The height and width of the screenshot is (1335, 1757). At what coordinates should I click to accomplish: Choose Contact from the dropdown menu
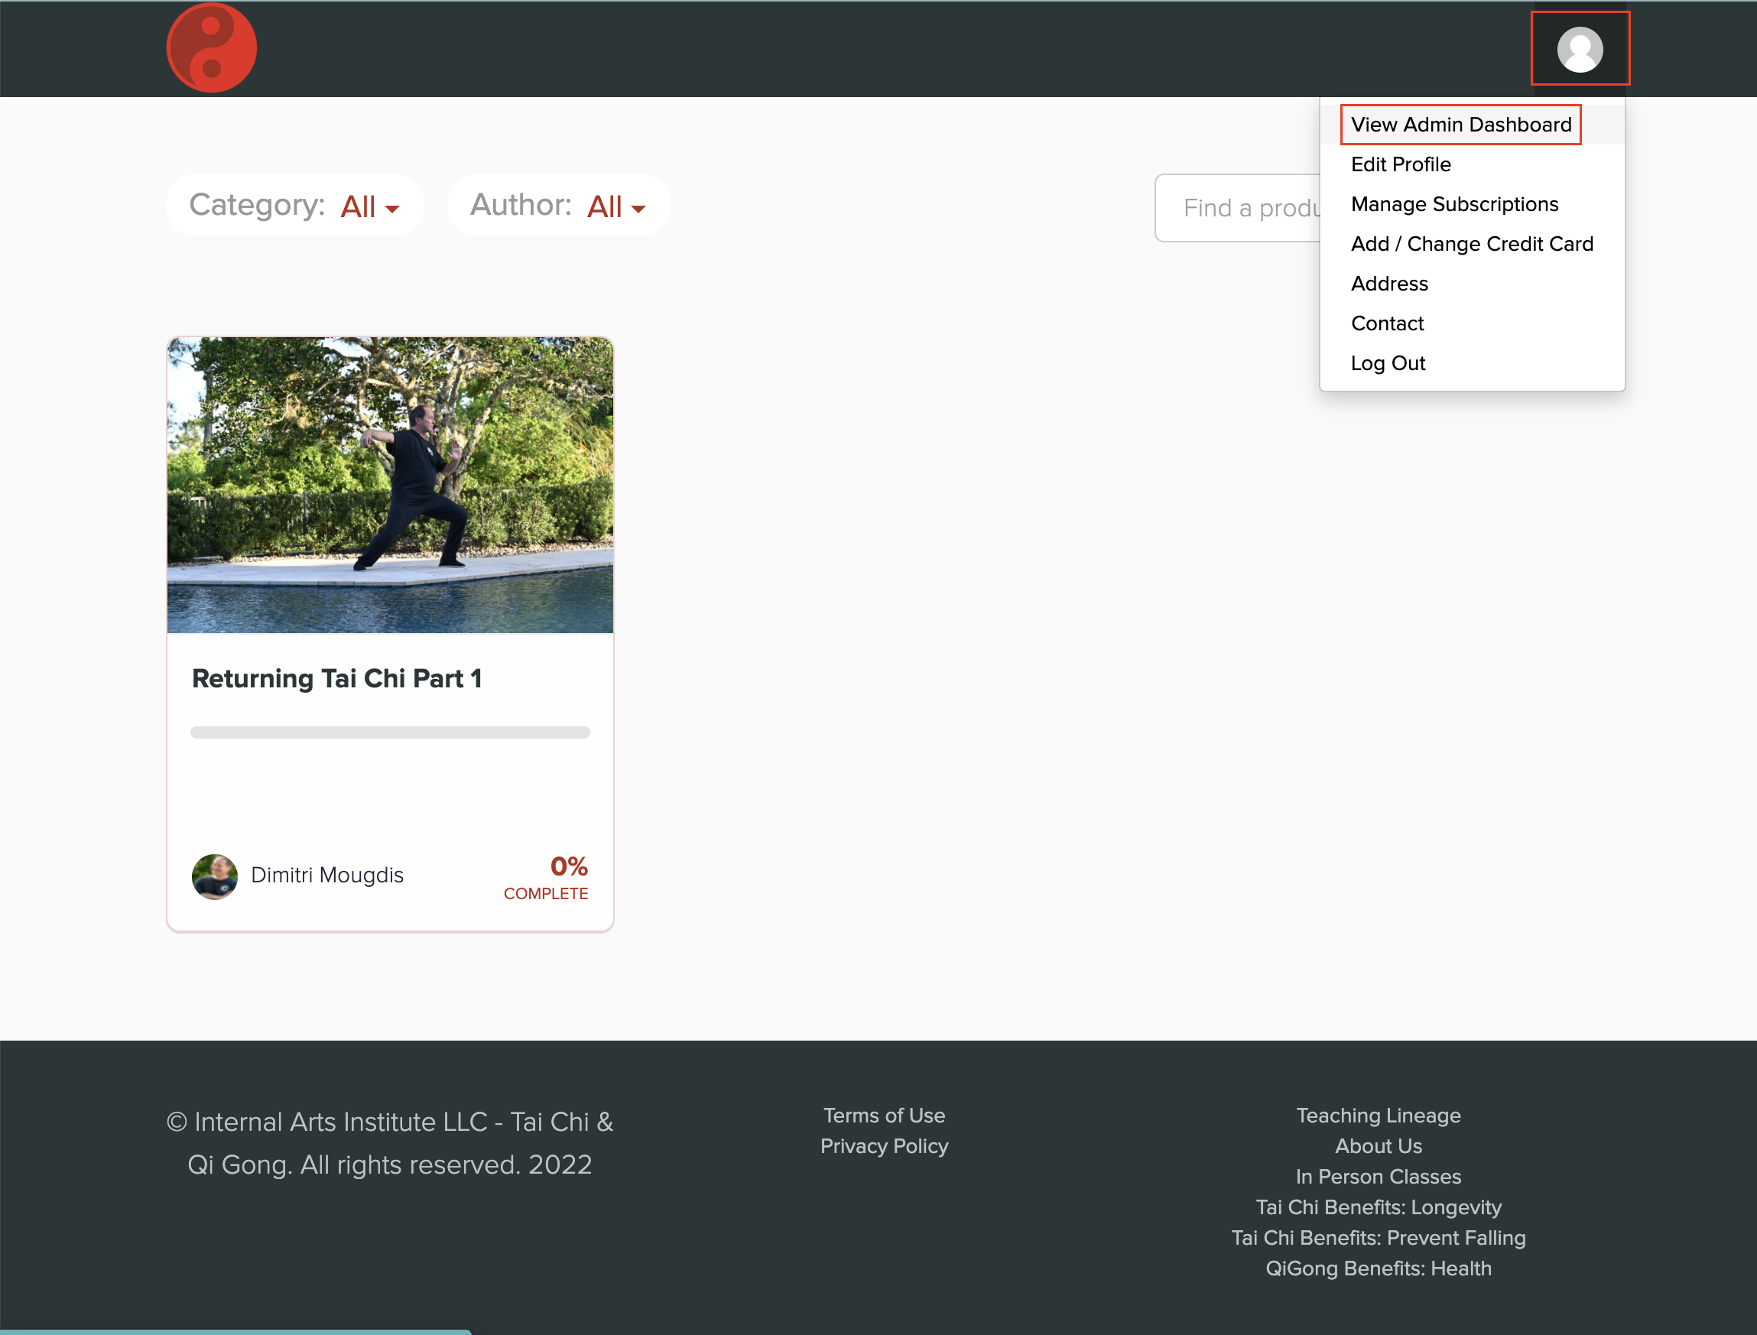coord(1387,323)
